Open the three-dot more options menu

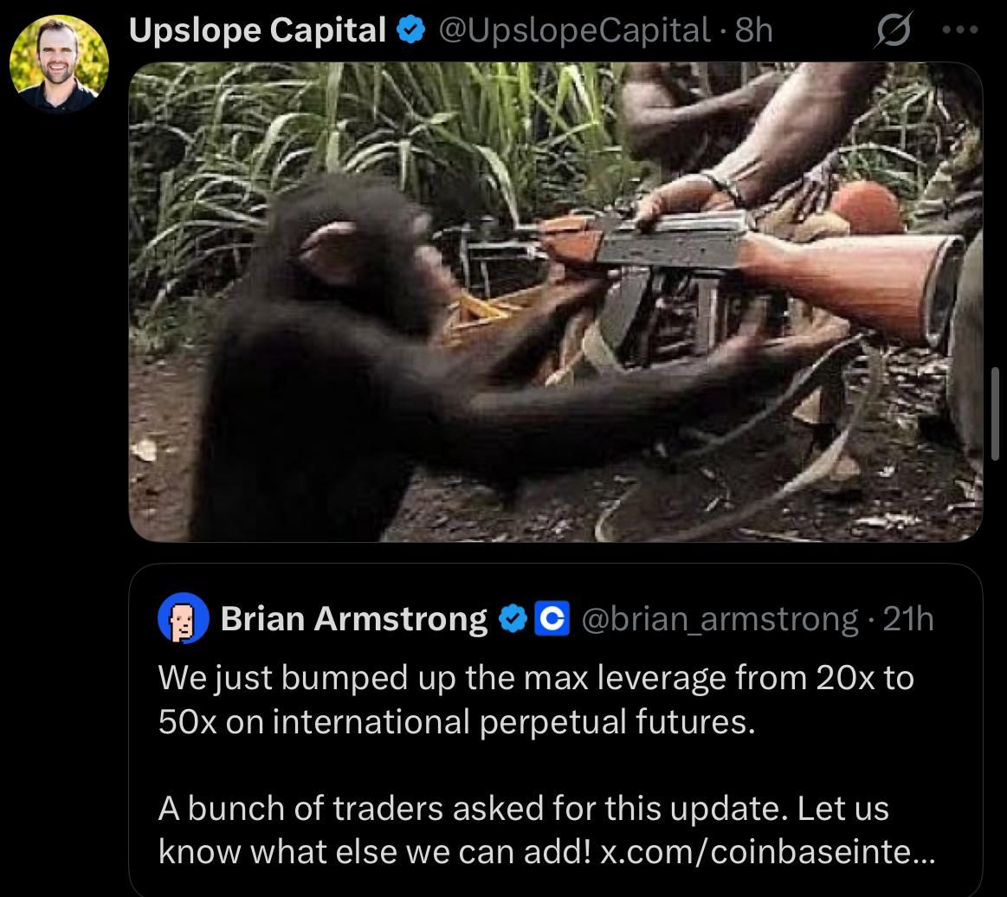pos(960,29)
